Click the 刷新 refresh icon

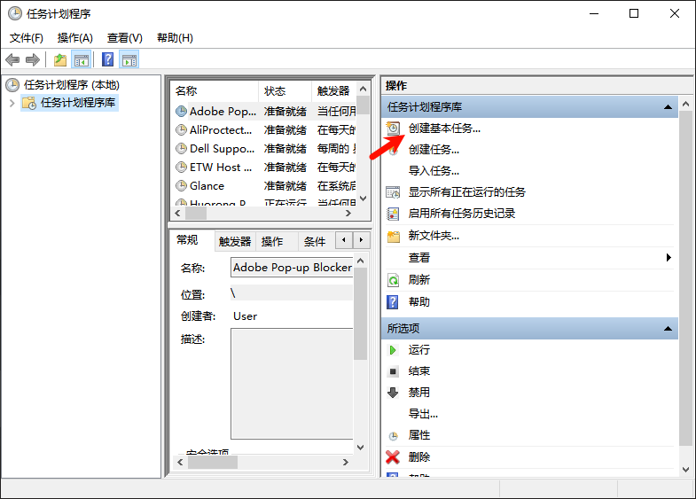click(x=393, y=280)
